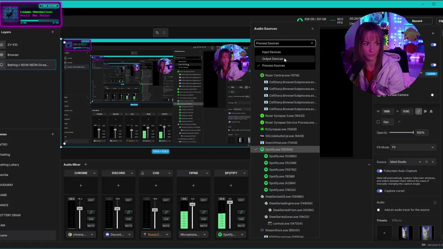Screen dimensions: 443x249
Task: Add a new layer with plus icon
Action: 53,32
